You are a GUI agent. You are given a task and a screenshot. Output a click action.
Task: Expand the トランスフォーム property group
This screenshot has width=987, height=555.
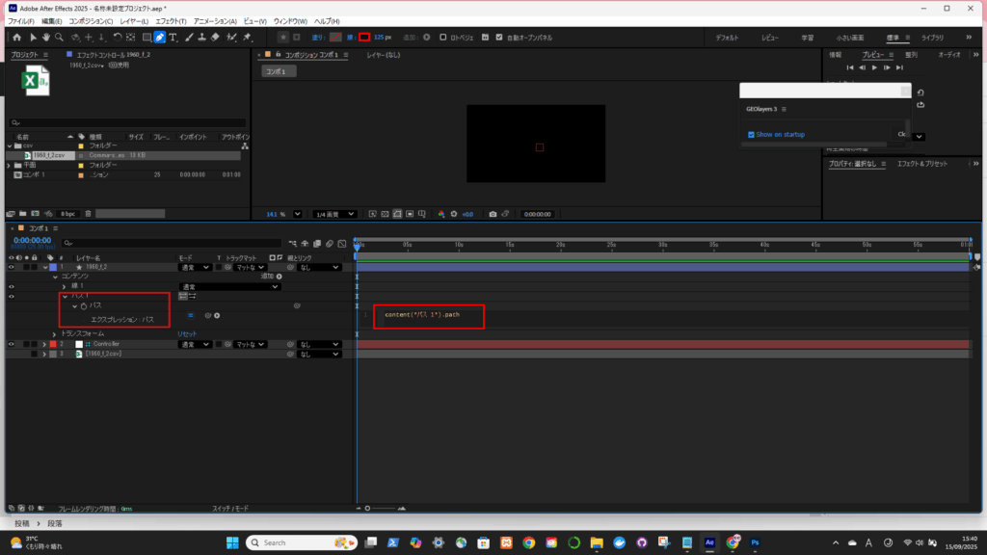(x=55, y=333)
